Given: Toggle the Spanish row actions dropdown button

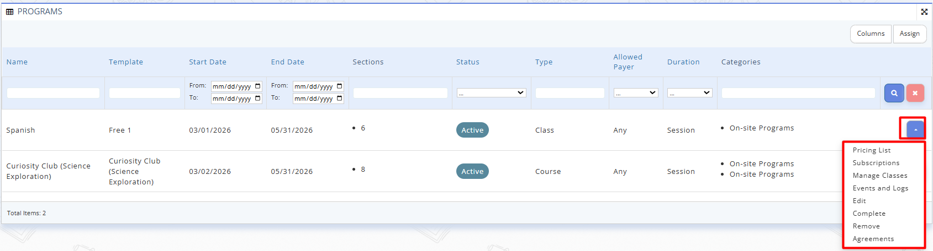Looking at the screenshot, I should click(915, 129).
